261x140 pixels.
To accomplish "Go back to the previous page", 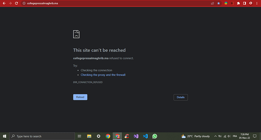I will pyautogui.click(x=4, y=3).
